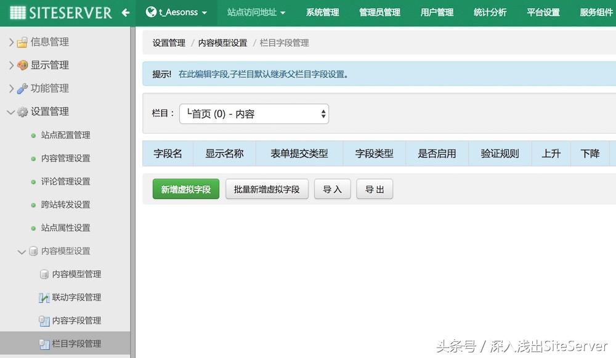Click the folder icon of 信息管理
616x358 pixels.
(x=22, y=42)
